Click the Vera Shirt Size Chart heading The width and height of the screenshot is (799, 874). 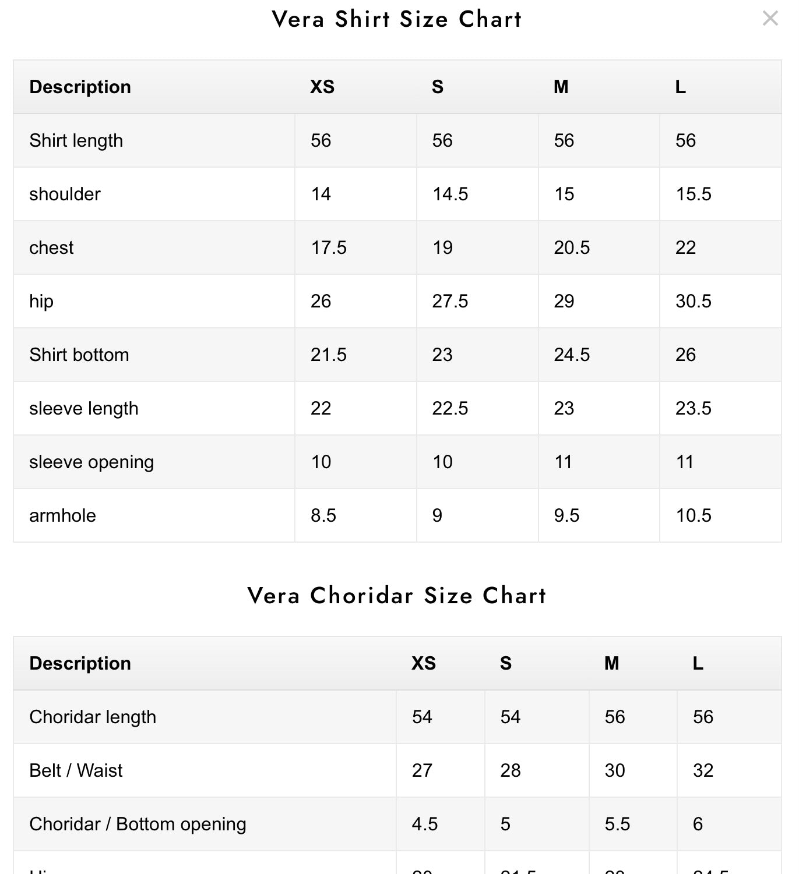tap(396, 19)
